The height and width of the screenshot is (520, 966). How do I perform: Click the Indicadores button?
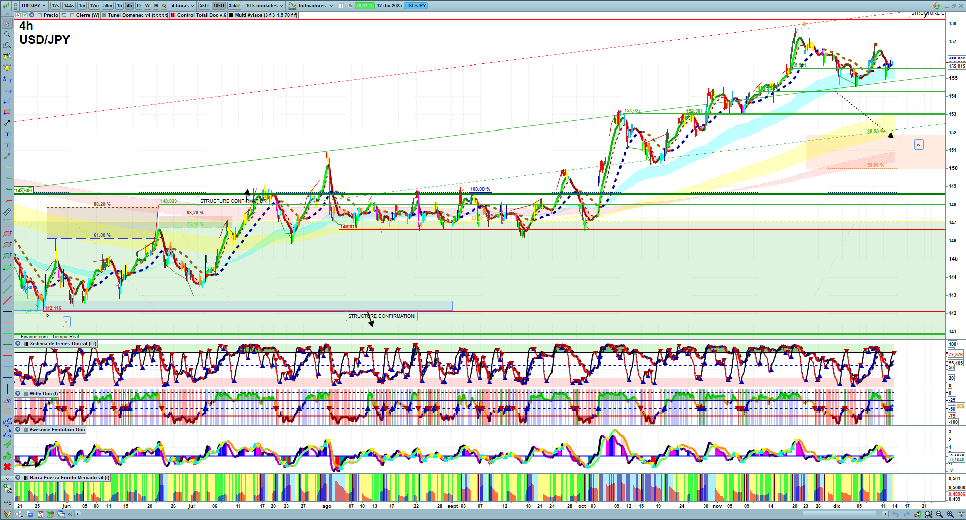coord(312,6)
